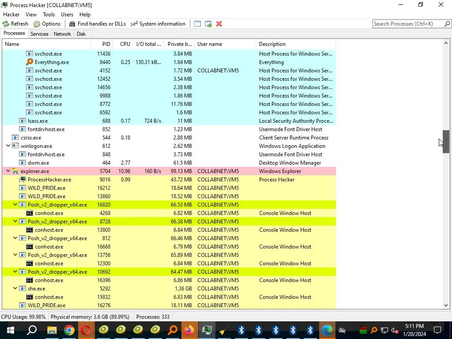Collapse Posh_v2_dropper_x64.exe PID 10692 node
This screenshot has width=452, height=339.
coord(15,271)
